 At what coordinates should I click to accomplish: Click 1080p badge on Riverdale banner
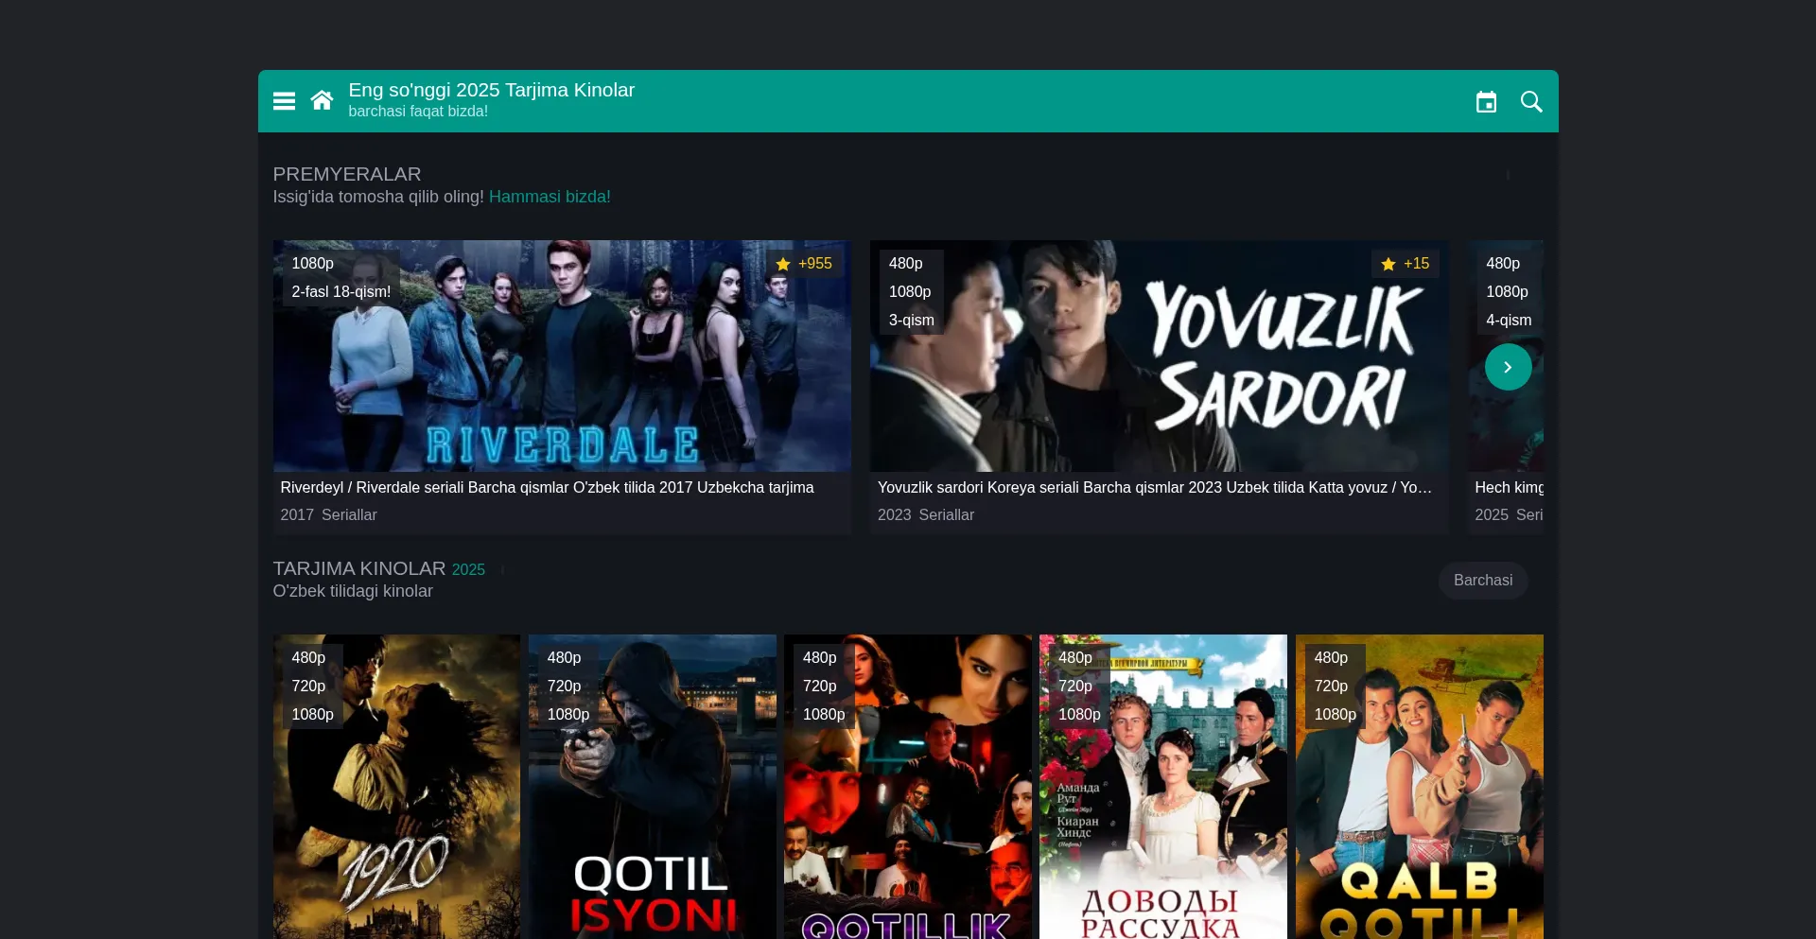click(x=312, y=264)
